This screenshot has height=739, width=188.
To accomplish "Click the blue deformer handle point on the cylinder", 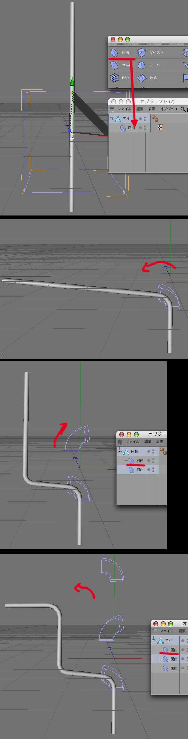I will pyautogui.click(x=69, y=131).
